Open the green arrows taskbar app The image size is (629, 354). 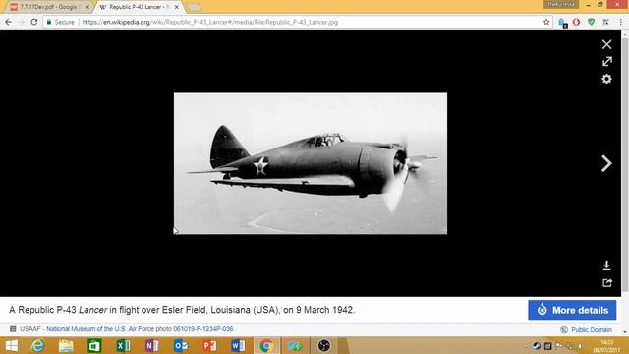295,345
